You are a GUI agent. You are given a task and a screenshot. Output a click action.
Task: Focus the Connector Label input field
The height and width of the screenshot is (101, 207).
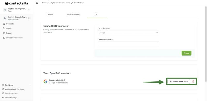tap(128, 44)
